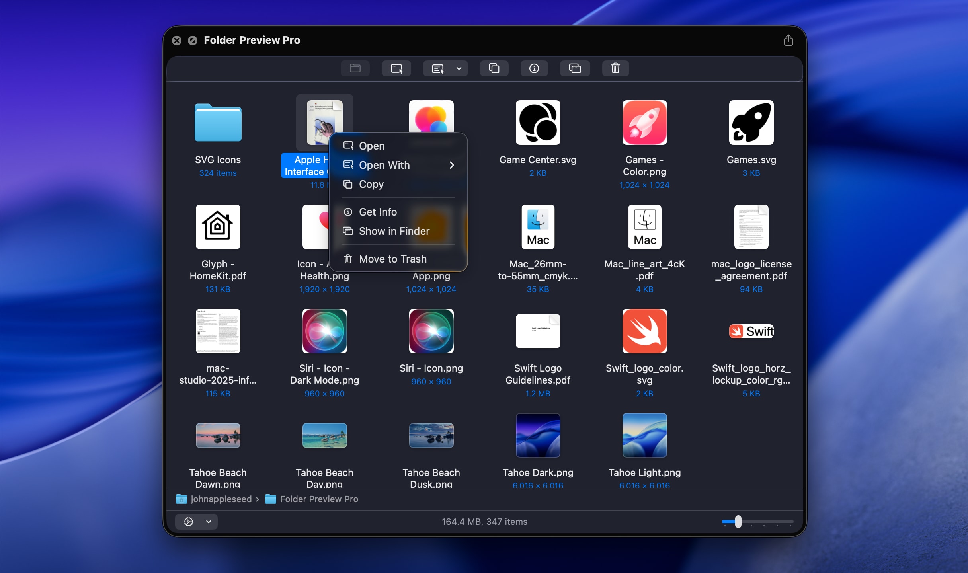Create a new folder from the toolbar
Viewport: 968px width, 573px height.
coord(355,68)
